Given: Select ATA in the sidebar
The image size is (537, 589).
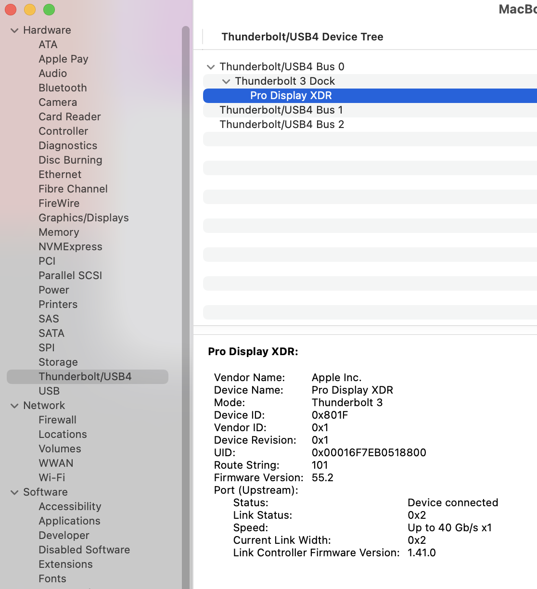Looking at the screenshot, I should tap(48, 45).
